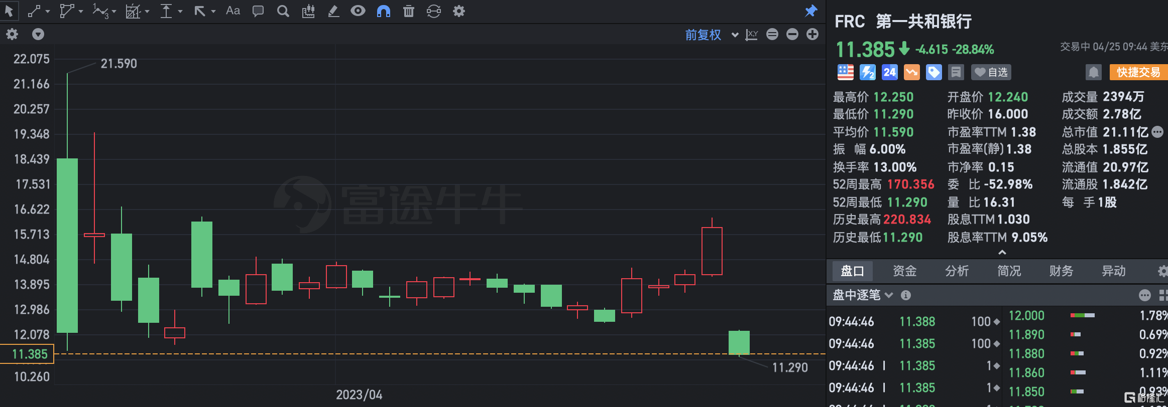Open drawing toolbar settings gear
Image resolution: width=1168 pixels, height=407 pixels.
tap(459, 11)
